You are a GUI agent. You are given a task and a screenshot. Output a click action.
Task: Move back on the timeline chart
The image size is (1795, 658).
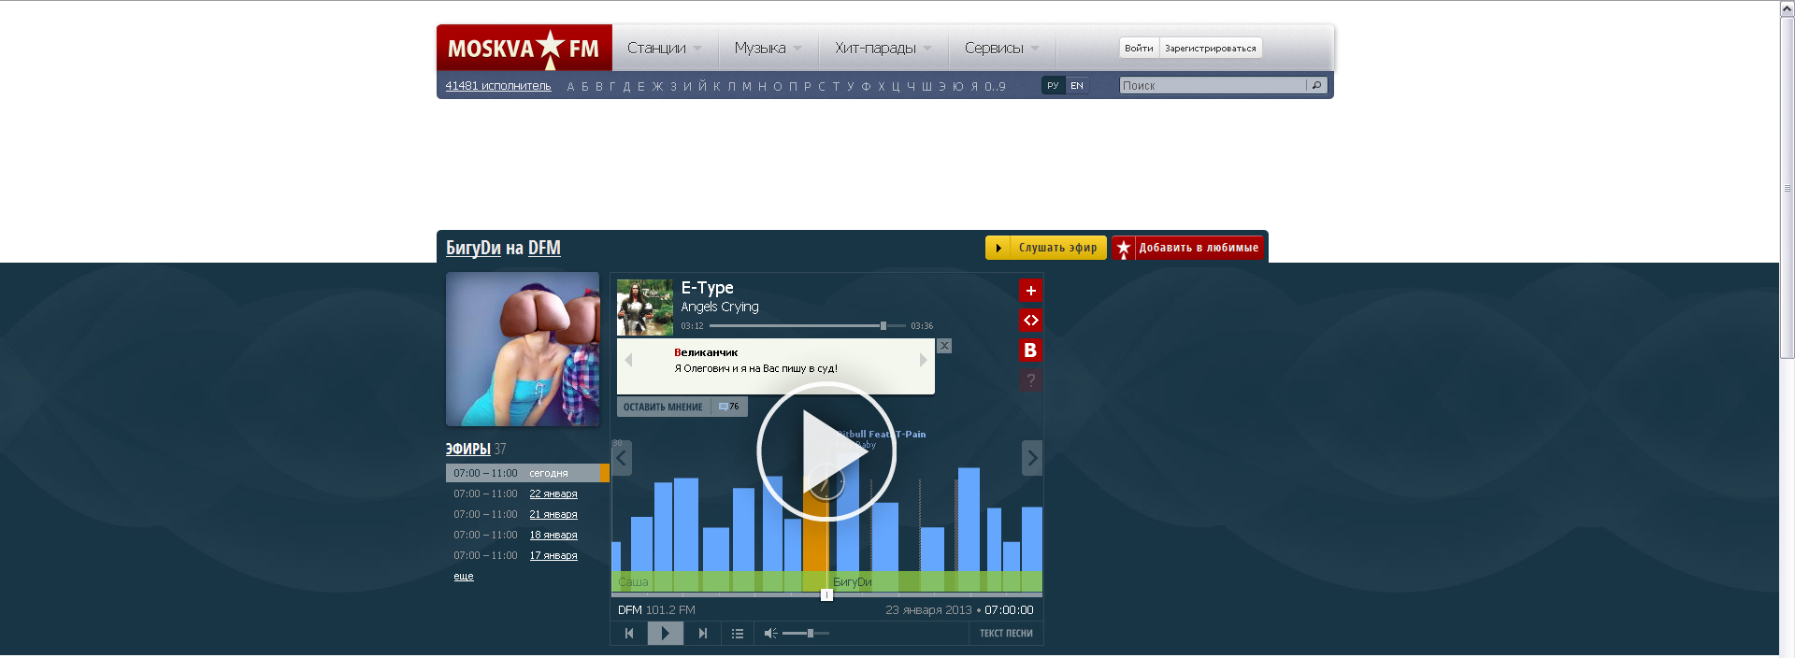[x=622, y=458]
